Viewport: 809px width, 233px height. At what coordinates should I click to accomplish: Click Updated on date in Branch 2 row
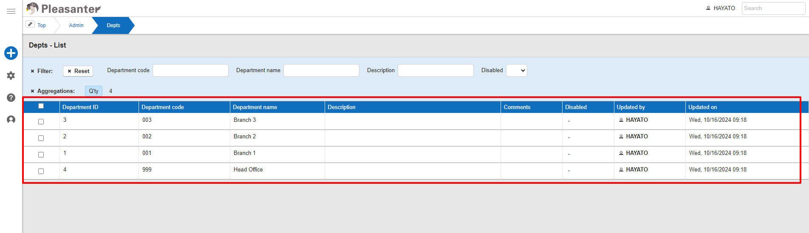click(718, 137)
